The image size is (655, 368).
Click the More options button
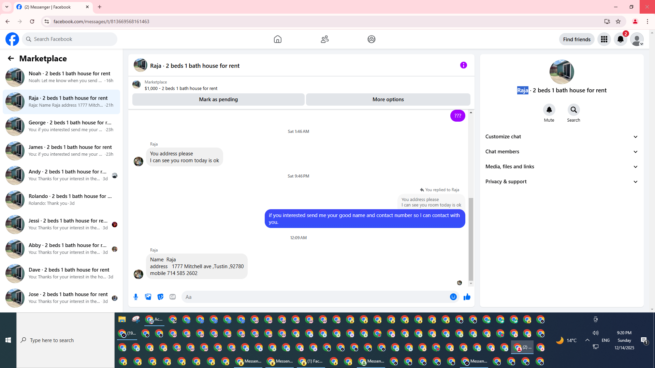click(388, 99)
